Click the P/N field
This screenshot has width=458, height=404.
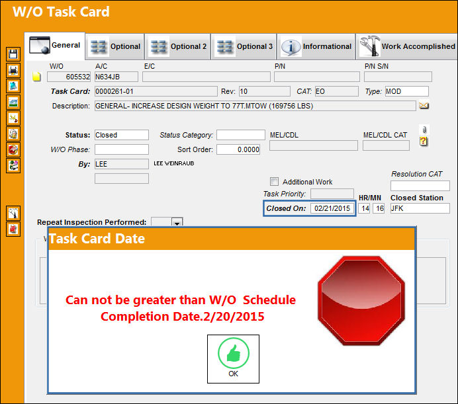pyautogui.click(x=317, y=77)
